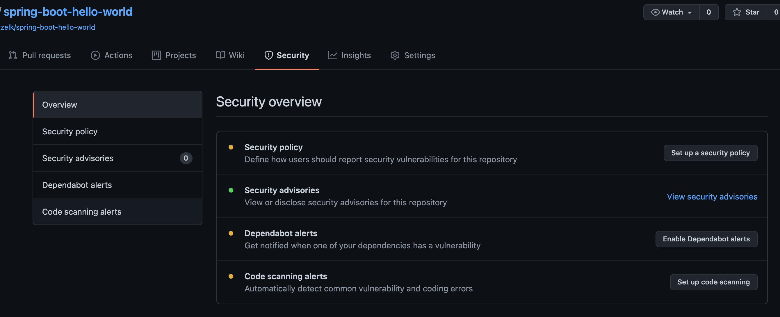Screen dimensions: 780x317
Task: Click the Pull requests icon
Action: (x=13, y=55)
